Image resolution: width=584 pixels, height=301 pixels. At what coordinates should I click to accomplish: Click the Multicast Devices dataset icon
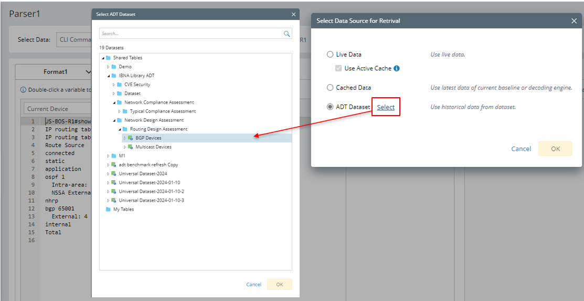[x=130, y=147]
